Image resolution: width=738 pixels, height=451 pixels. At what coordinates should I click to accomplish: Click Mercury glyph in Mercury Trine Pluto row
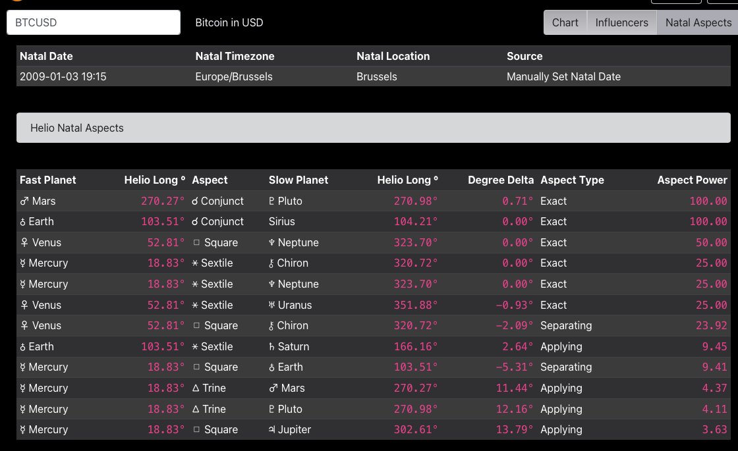[22, 409]
